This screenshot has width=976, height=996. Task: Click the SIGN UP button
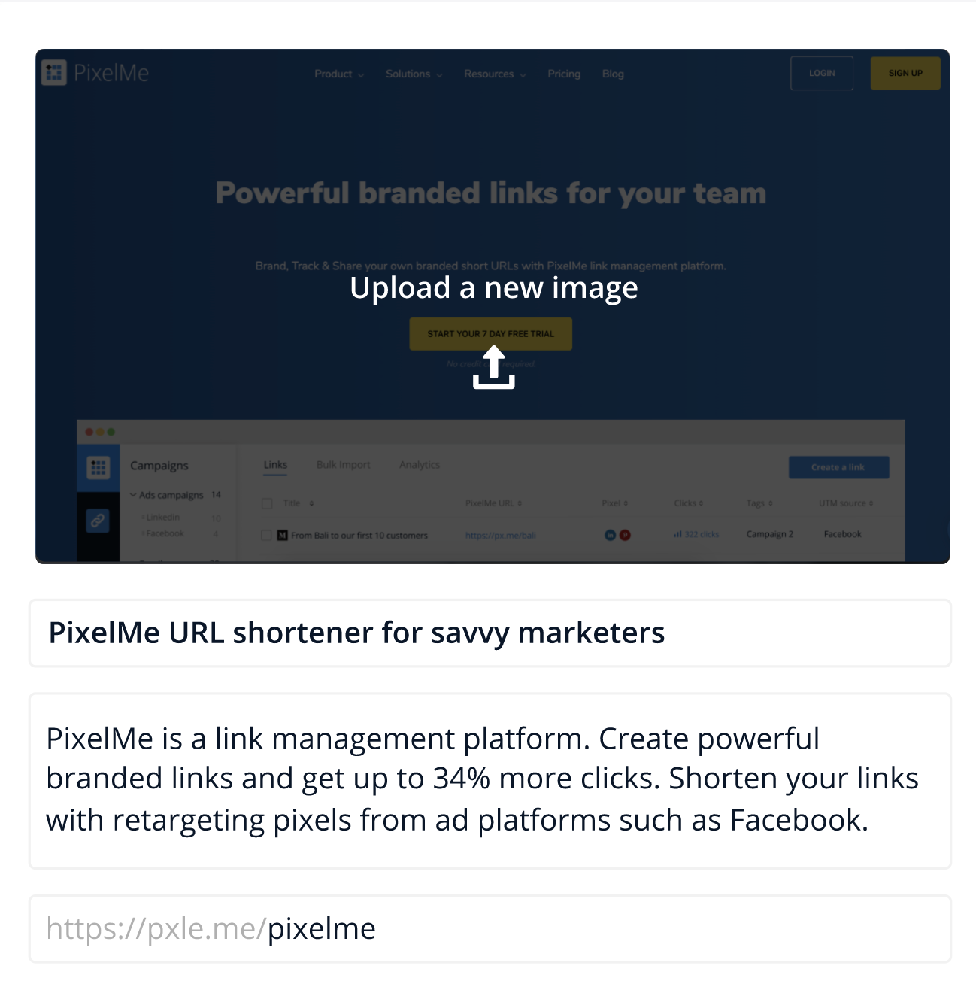[x=905, y=73]
